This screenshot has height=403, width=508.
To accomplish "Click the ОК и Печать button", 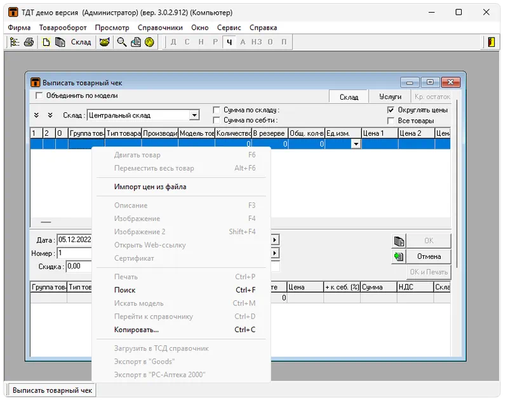I will click(429, 272).
